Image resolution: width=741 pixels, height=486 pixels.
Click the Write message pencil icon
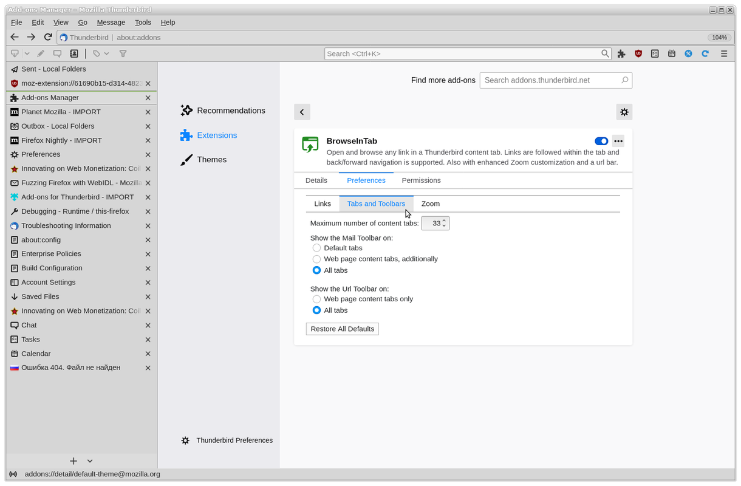(x=41, y=53)
